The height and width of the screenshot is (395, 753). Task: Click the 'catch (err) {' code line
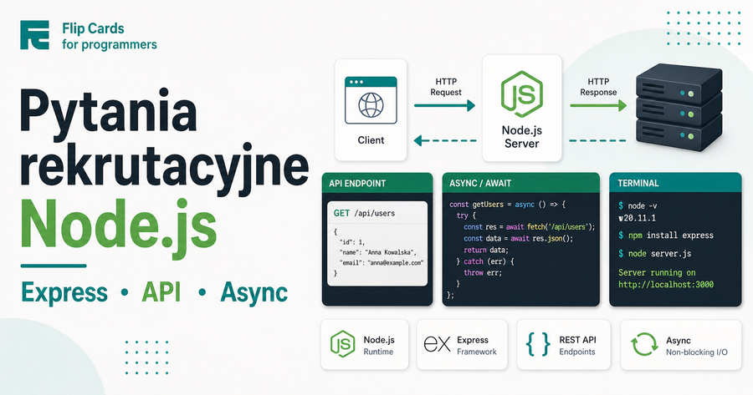pos(485,261)
